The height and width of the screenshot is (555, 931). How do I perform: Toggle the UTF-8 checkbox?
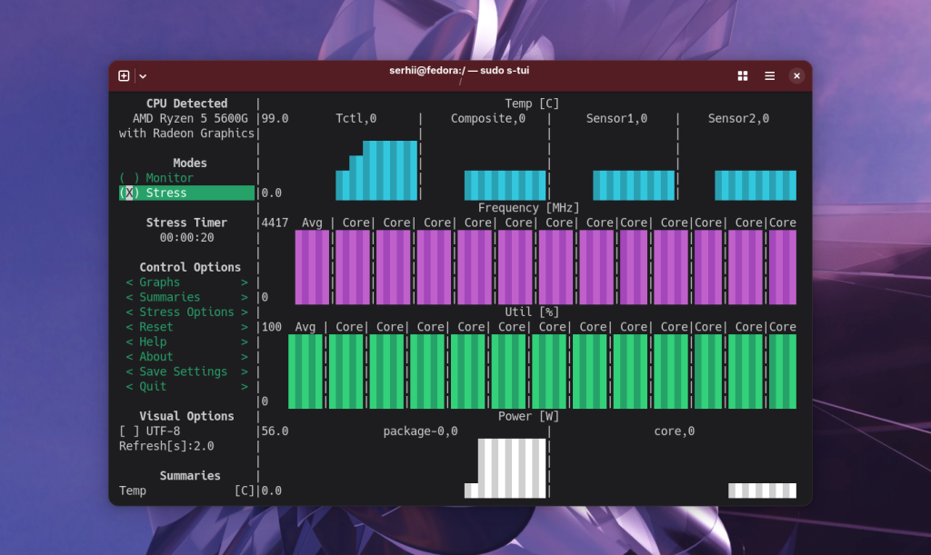click(150, 431)
